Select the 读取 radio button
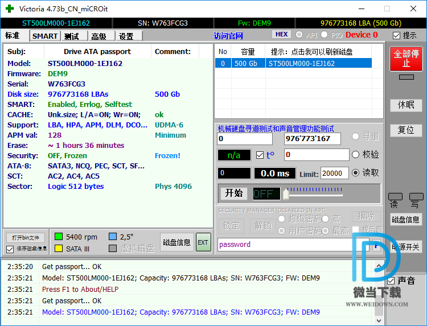427x326 pixels. point(355,173)
